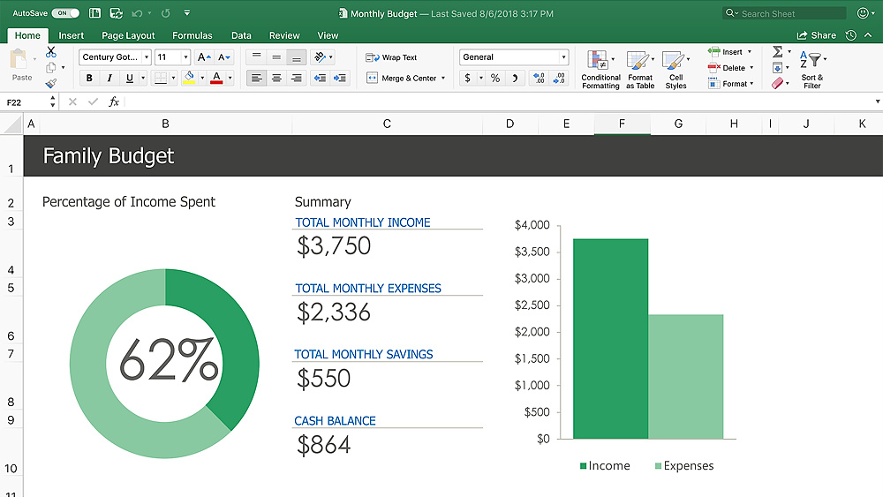883x497 pixels.
Task: Click Format as Table icon
Action: (640, 70)
